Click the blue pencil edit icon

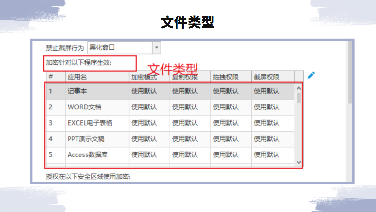(x=311, y=75)
